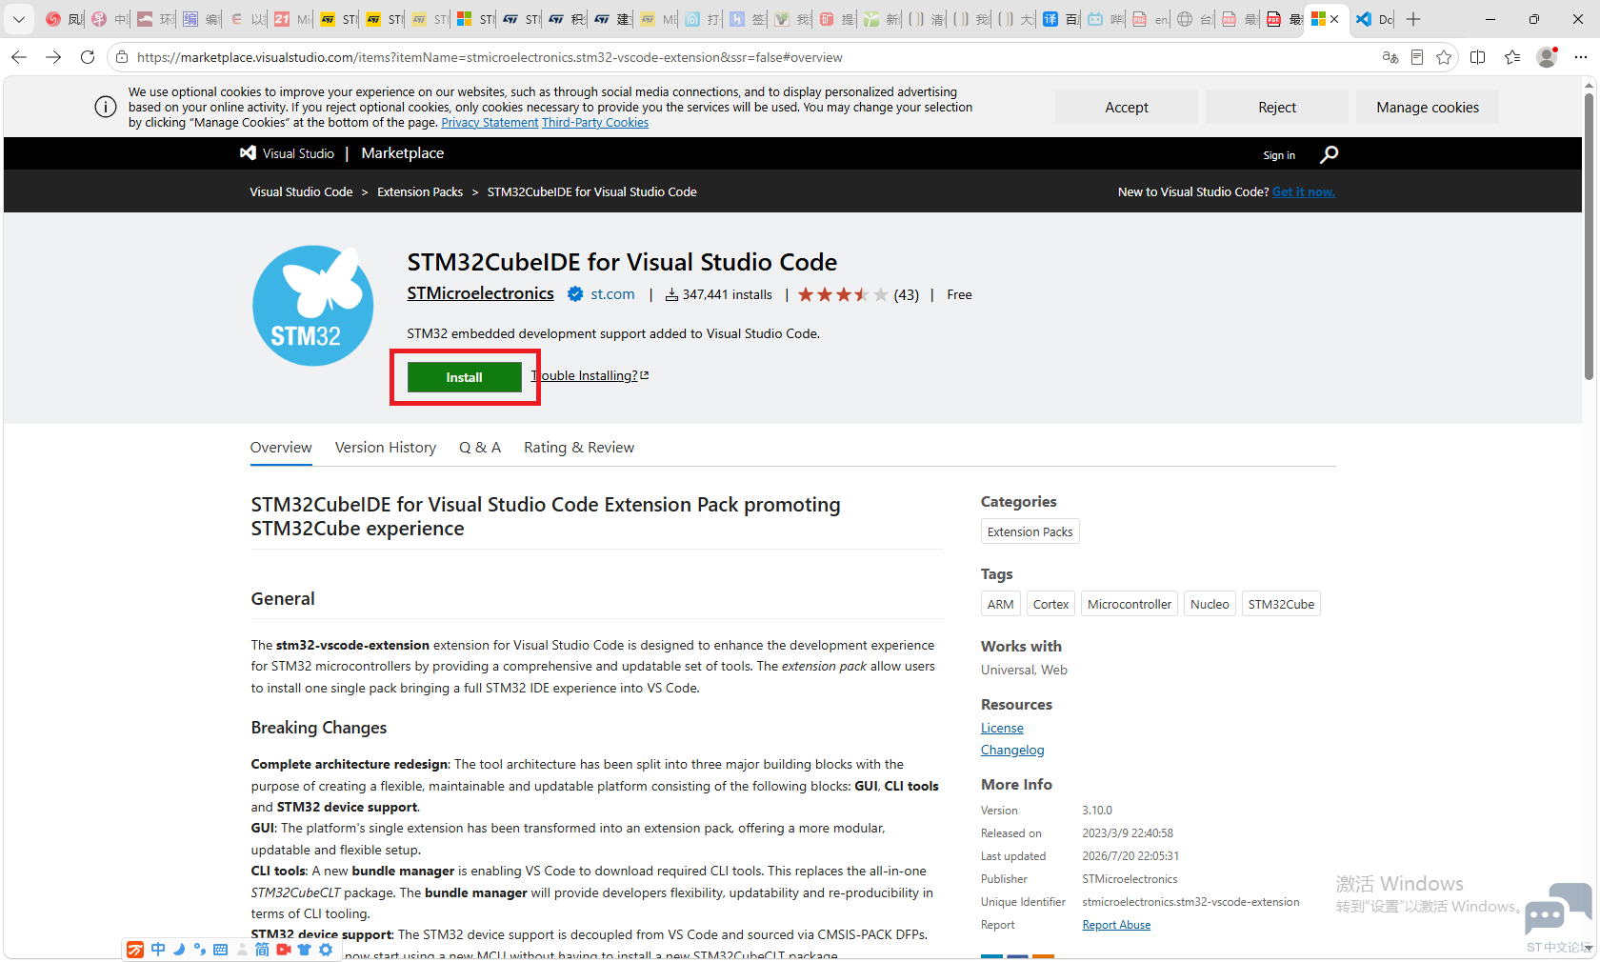Click the red camera icon in IME bar
The image size is (1600, 962).
[x=283, y=950]
